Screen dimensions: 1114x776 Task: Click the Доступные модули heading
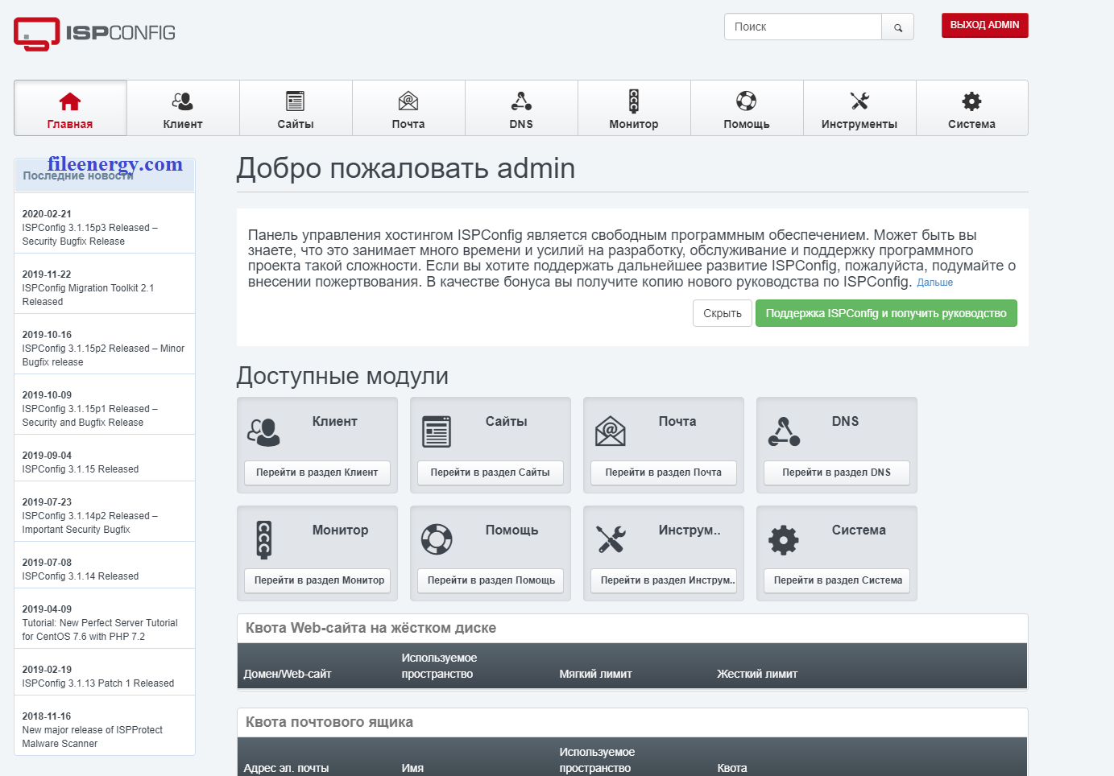click(x=342, y=376)
